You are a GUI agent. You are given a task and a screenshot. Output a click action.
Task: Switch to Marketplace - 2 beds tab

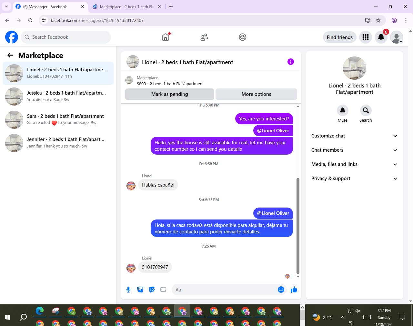126,6
